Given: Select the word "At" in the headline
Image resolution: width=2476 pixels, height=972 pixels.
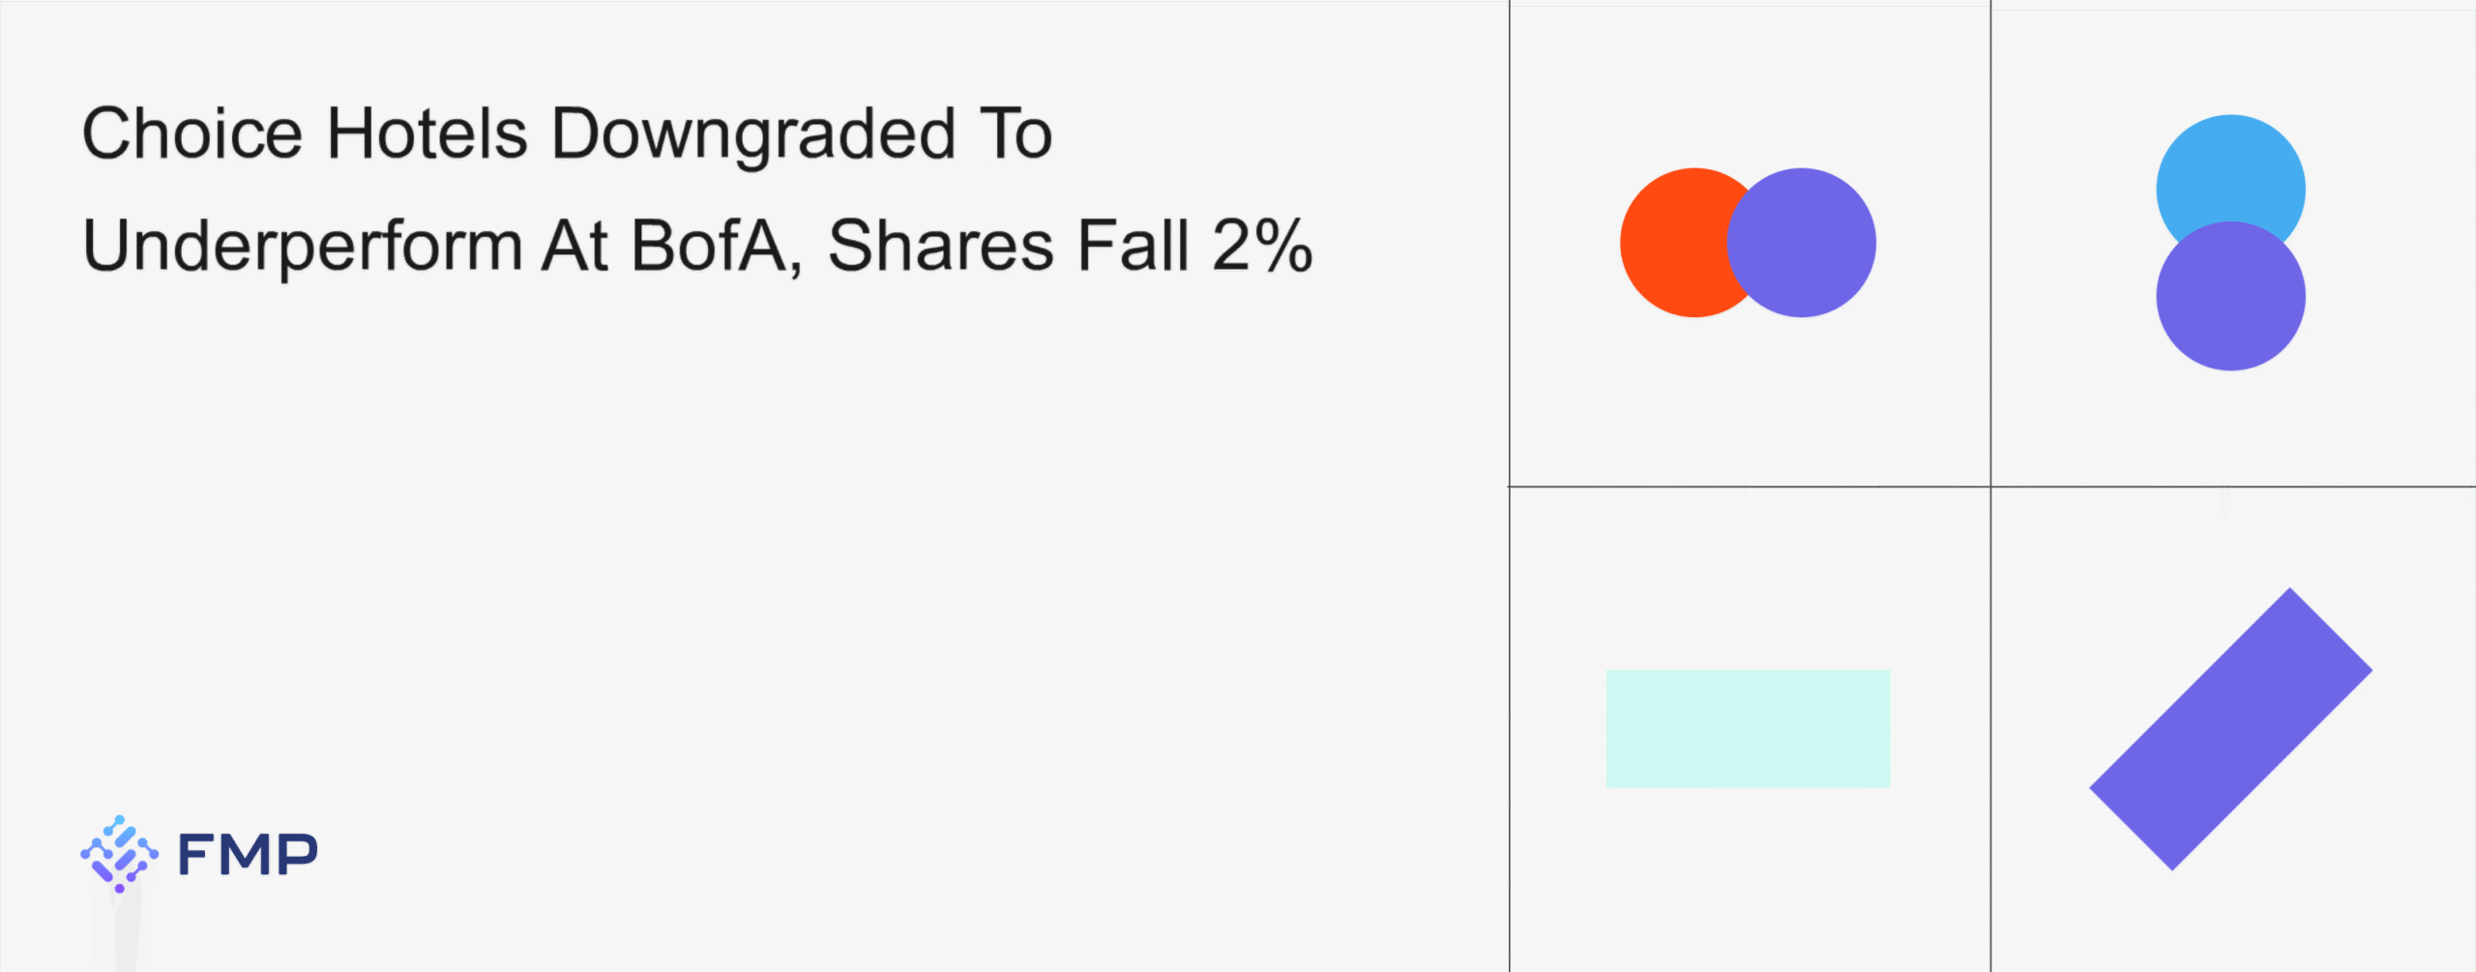Looking at the screenshot, I should [x=575, y=246].
